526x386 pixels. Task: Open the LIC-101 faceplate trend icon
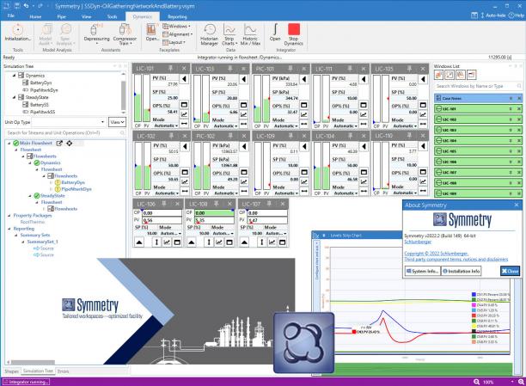184,114
